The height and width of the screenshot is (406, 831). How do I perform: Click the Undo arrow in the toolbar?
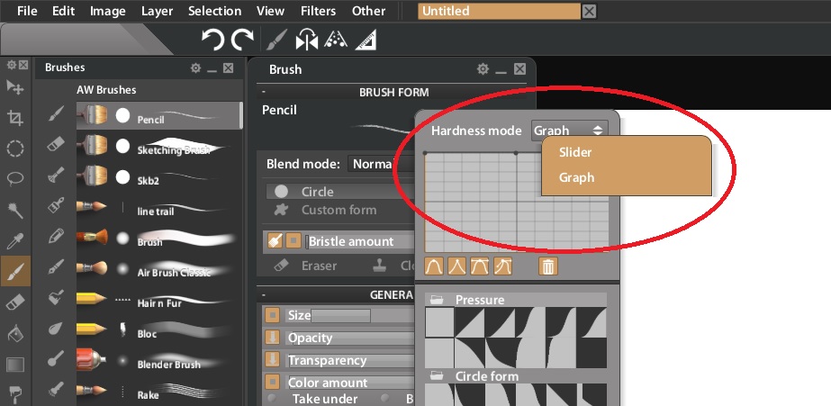pos(213,40)
